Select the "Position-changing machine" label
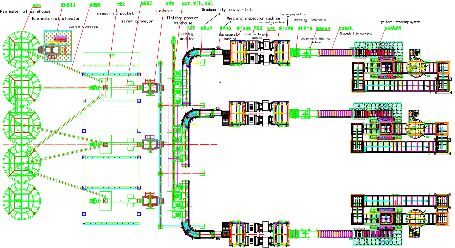The image size is (455, 248). [x=256, y=36]
